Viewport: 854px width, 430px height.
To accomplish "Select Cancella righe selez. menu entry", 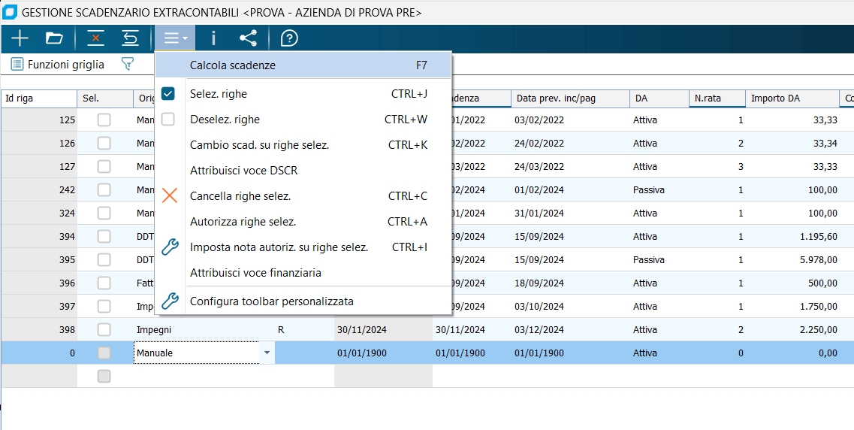I will [x=240, y=196].
